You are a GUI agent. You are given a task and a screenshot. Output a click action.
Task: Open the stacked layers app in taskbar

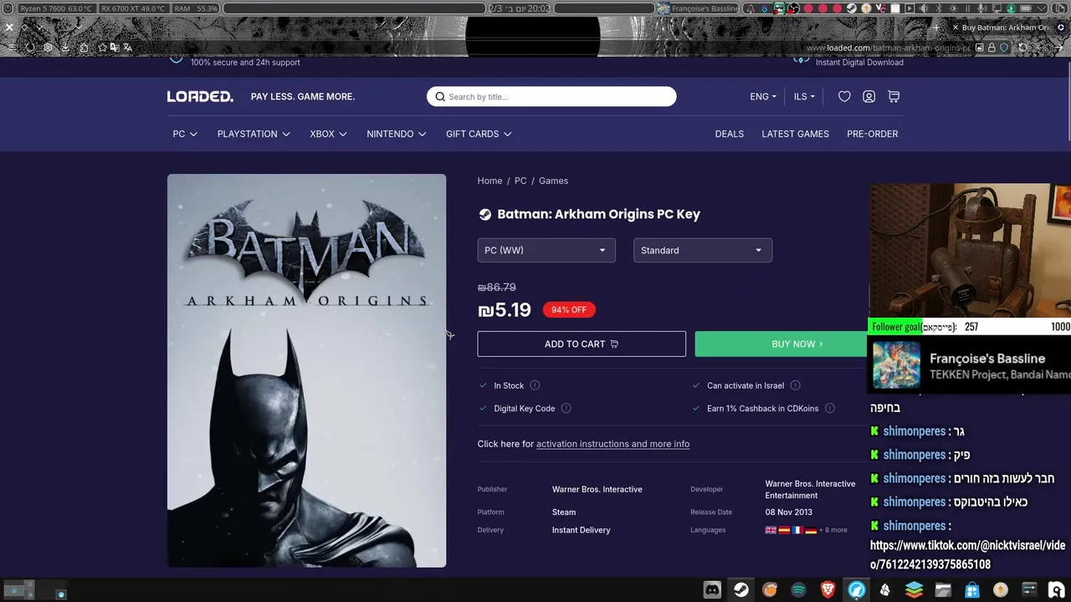point(914,589)
